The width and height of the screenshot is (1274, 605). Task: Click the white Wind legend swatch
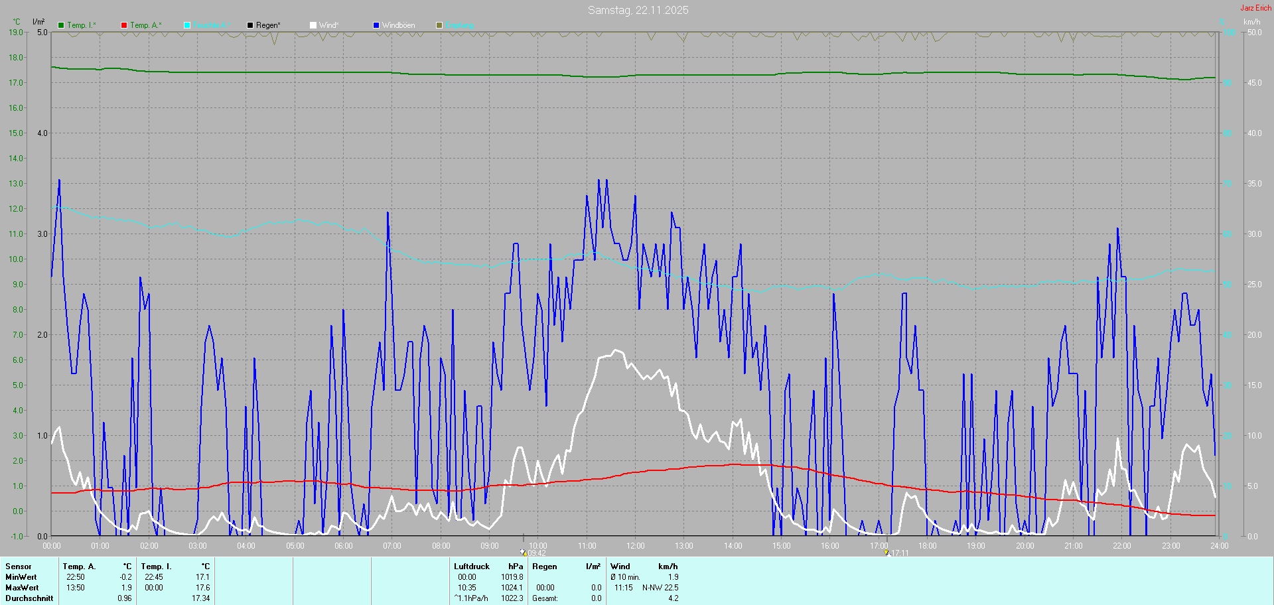pos(313,25)
